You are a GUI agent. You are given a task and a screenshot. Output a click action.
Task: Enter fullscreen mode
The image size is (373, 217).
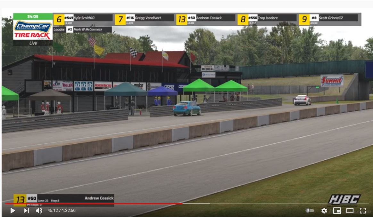(362, 211)
